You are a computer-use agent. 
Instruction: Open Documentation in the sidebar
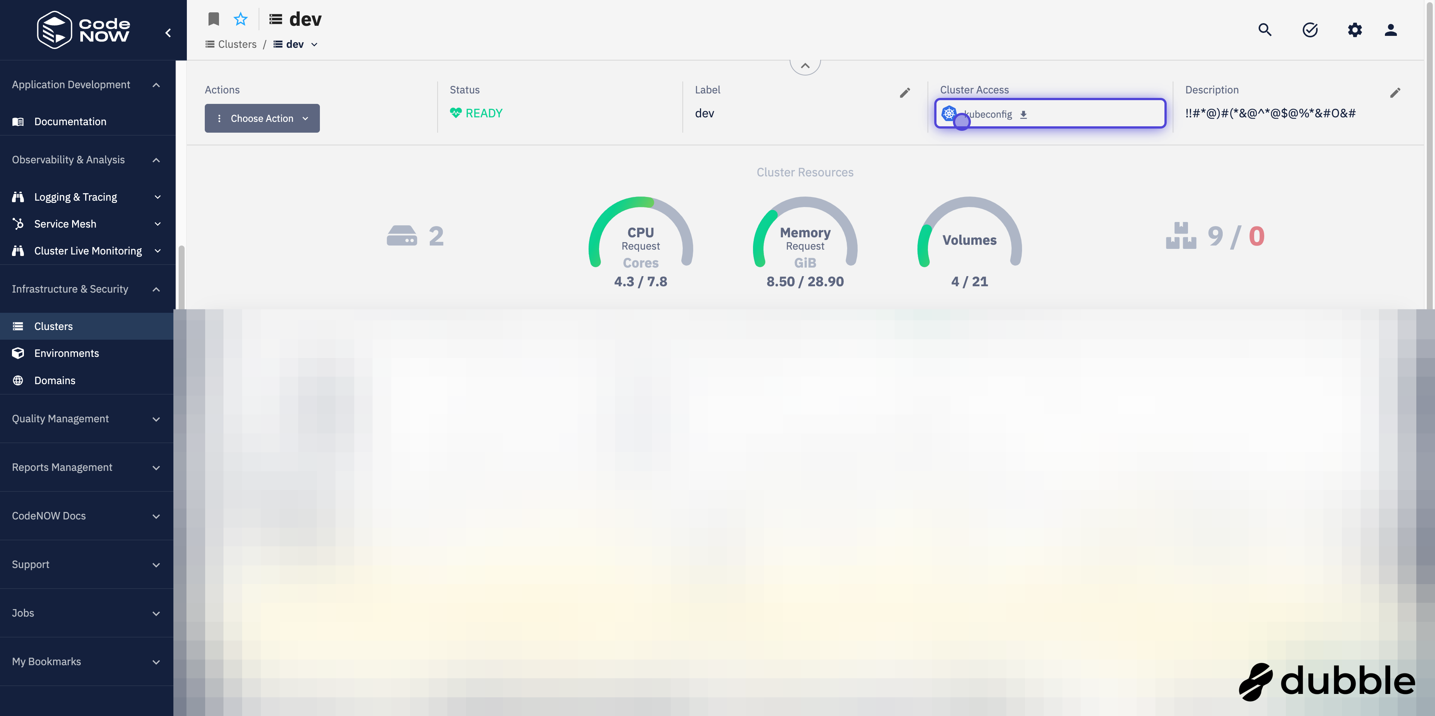[70, 121]
